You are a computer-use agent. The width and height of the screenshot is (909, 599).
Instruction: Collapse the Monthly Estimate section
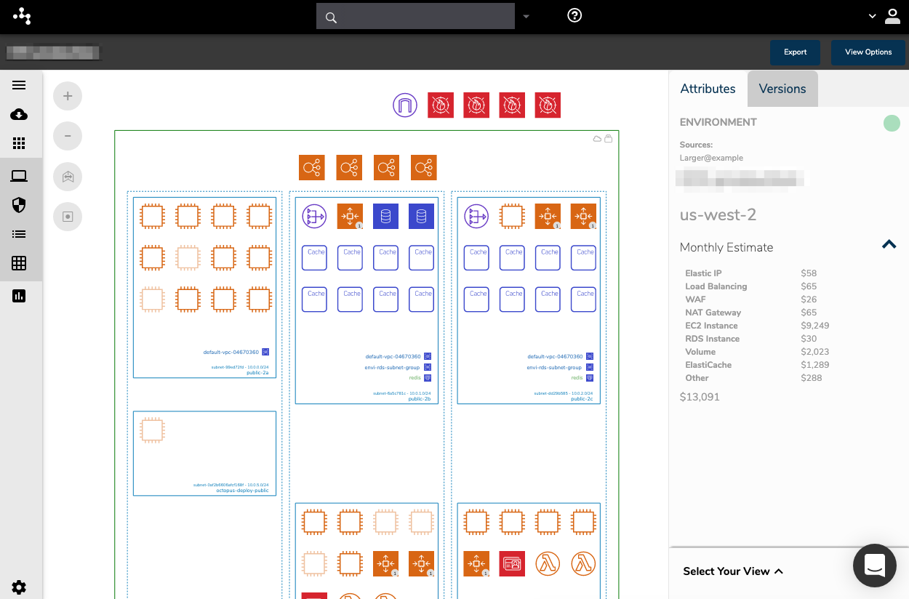(889, 245)
